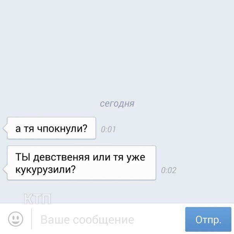234x234 pixels.
Task: Tap the 0:01 message timestamp
Action: click(108, 129)
